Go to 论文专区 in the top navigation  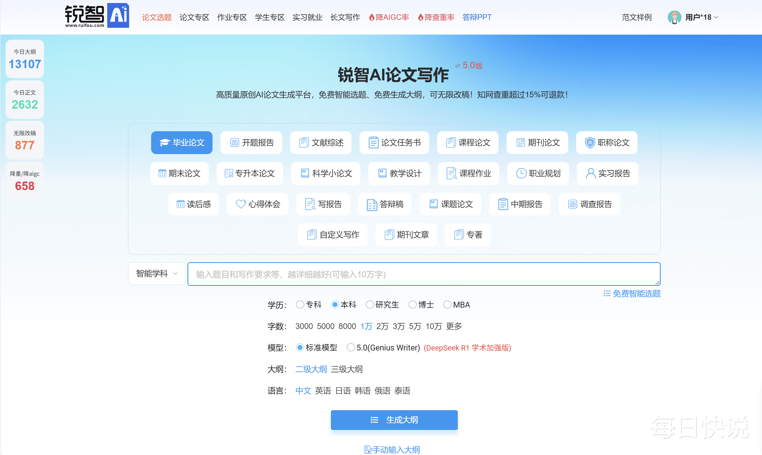click(194, 17)
